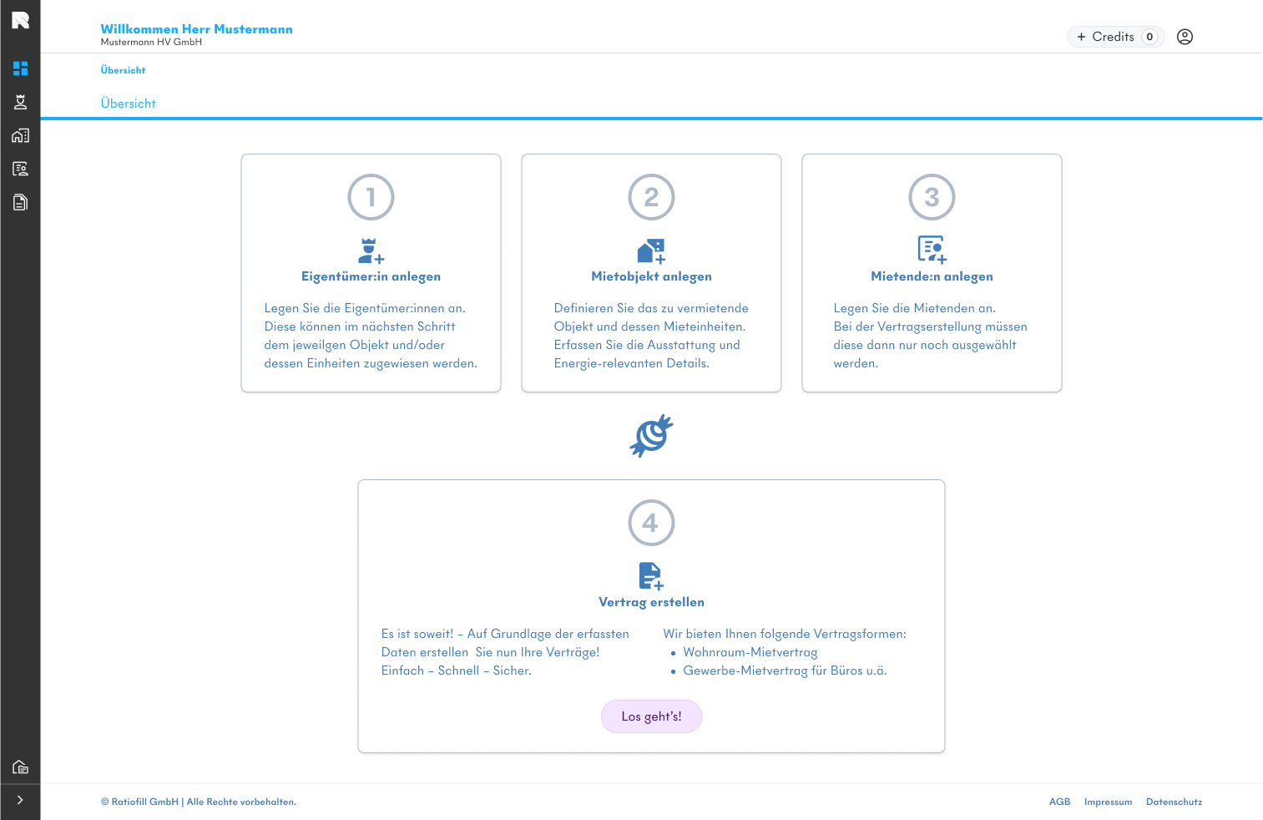This screenshot has height=820, width=1263.
Task: Click the create contract document icon
Action: [x=651, y=576]
